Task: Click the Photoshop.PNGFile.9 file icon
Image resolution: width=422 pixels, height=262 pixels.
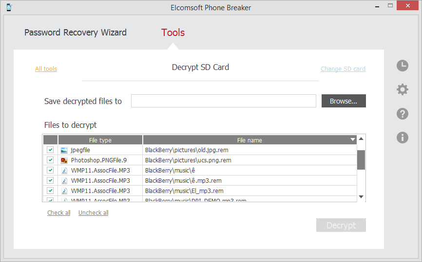Action: 64,160
